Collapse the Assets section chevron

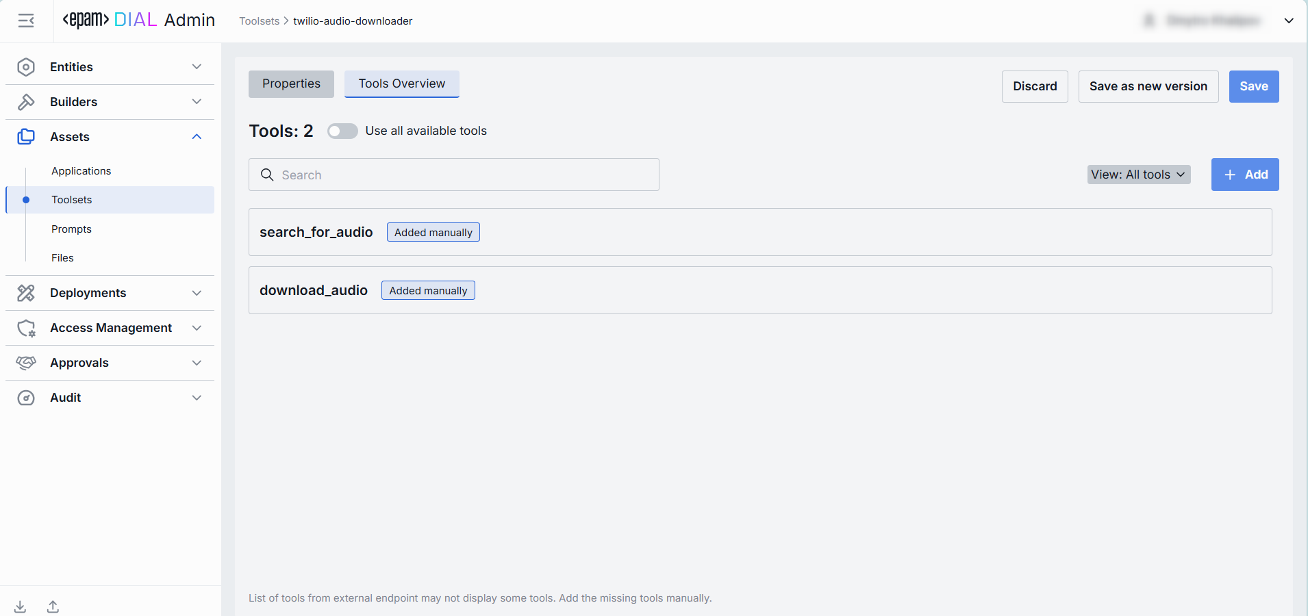point(197,137)
